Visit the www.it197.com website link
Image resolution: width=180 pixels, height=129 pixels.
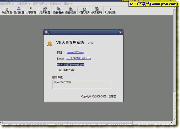point(75,52)
